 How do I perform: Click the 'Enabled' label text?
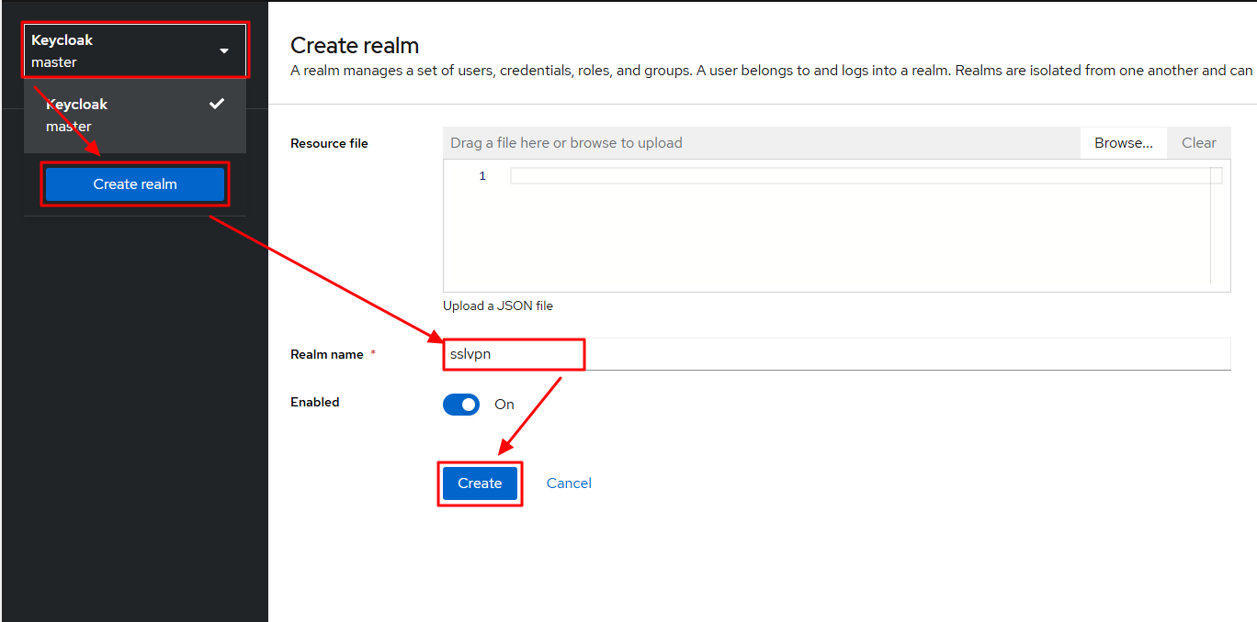315,402
